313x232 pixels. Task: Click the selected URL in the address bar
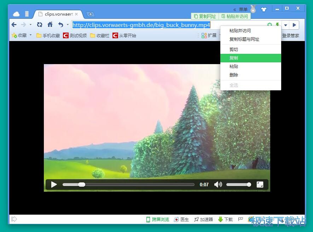(141, 25)
